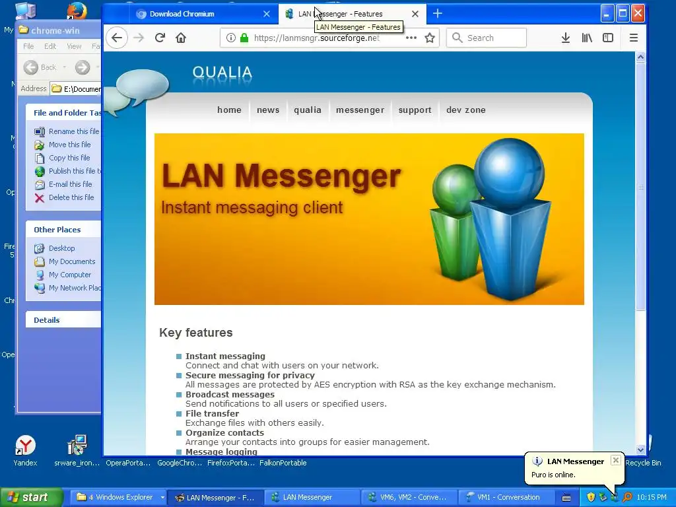Open Back history dropdown arrow in Explorer

pyautogui.click(x=64, y=67)
